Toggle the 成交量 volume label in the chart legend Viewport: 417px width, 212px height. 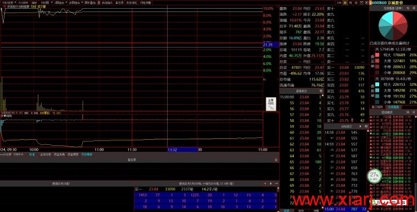43,6
